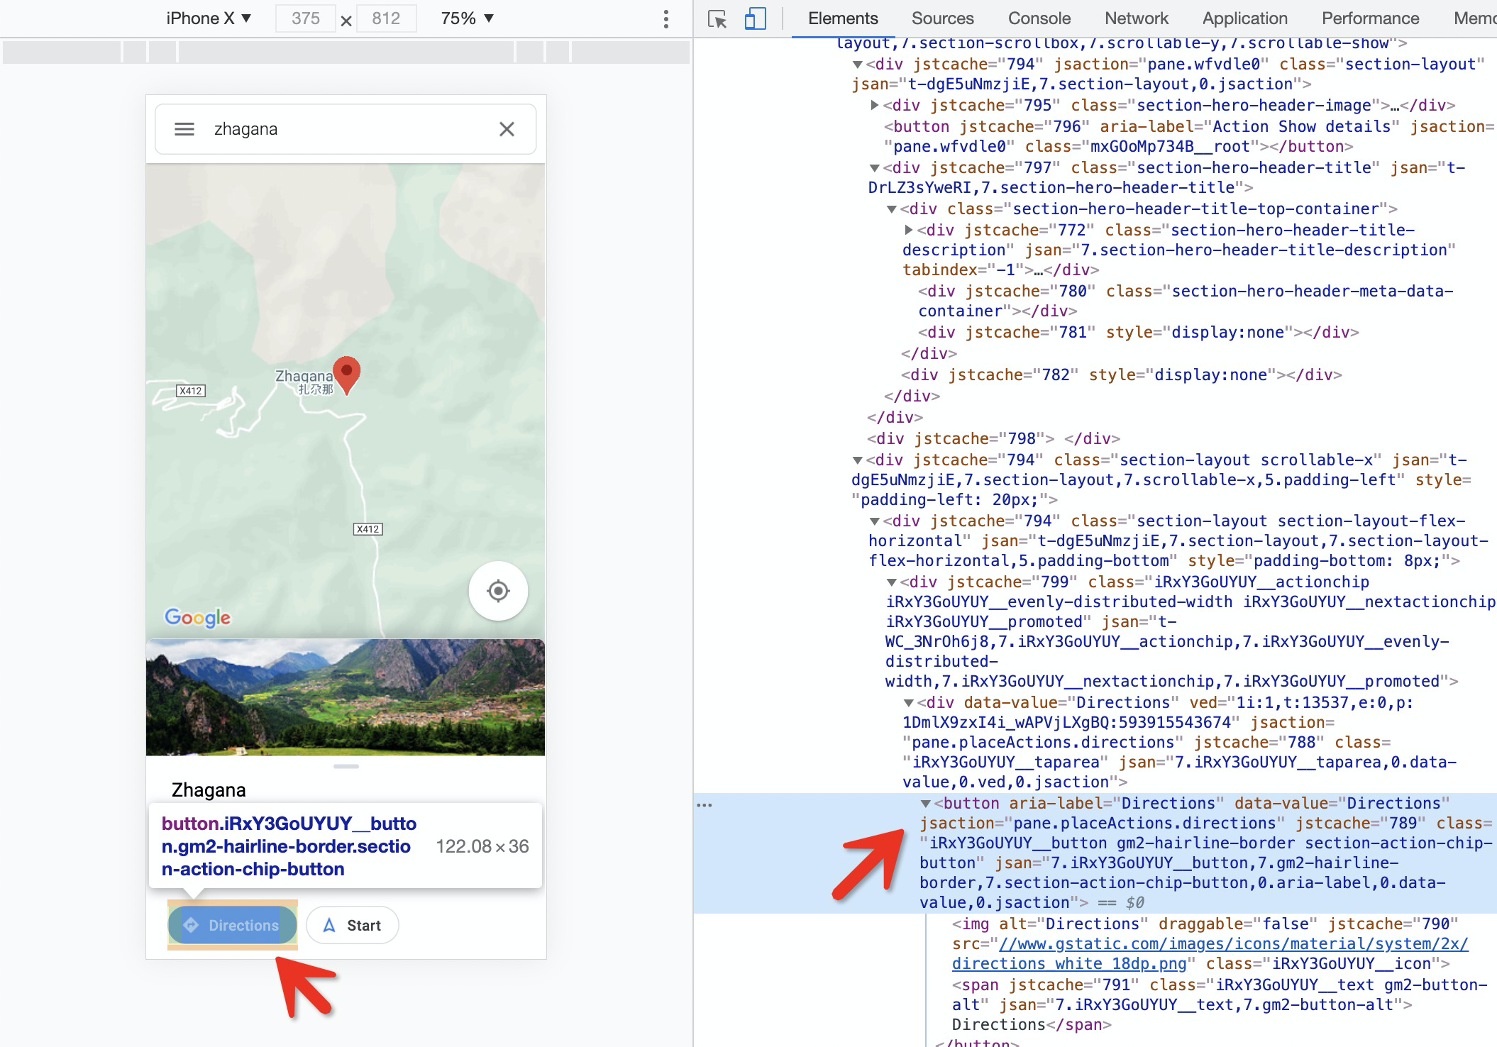Screen dimensions: 1497x1047
Task: Click the my location target button
Action: coord(498,591)
